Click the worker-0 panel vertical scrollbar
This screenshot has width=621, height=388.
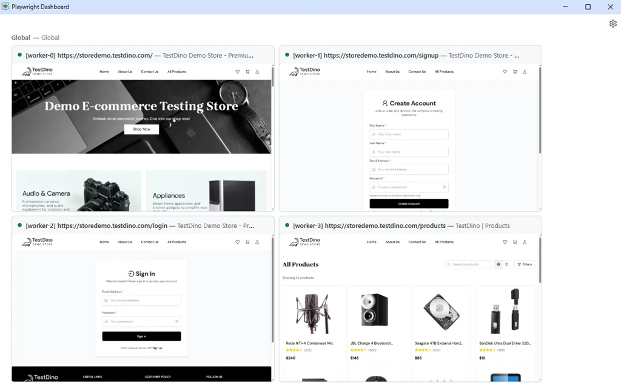coord(272,76)
